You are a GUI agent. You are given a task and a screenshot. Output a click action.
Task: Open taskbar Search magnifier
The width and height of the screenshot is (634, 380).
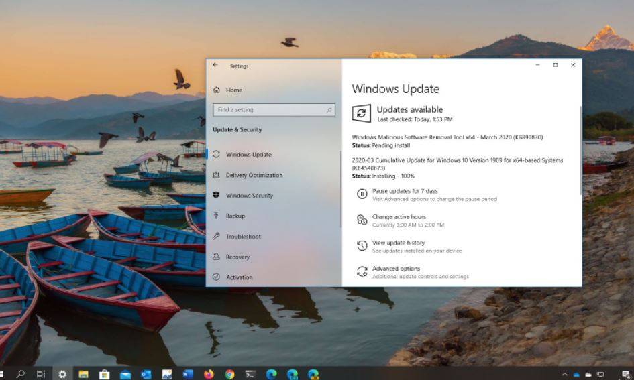tap(20, 374)
